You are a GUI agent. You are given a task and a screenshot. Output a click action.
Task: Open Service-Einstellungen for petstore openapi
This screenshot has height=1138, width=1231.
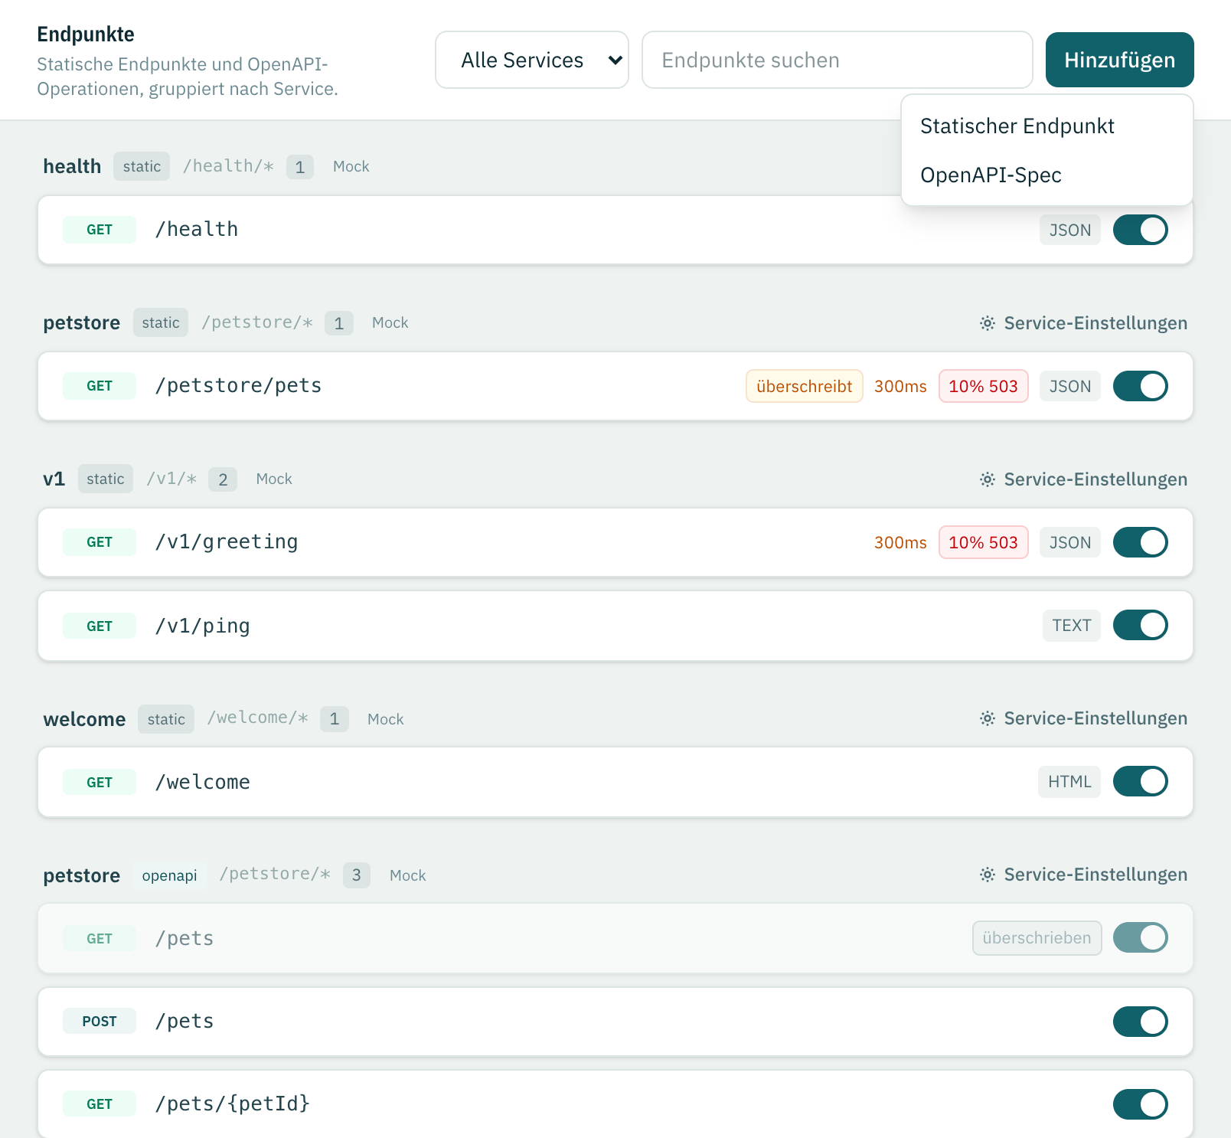(1083, 875)
